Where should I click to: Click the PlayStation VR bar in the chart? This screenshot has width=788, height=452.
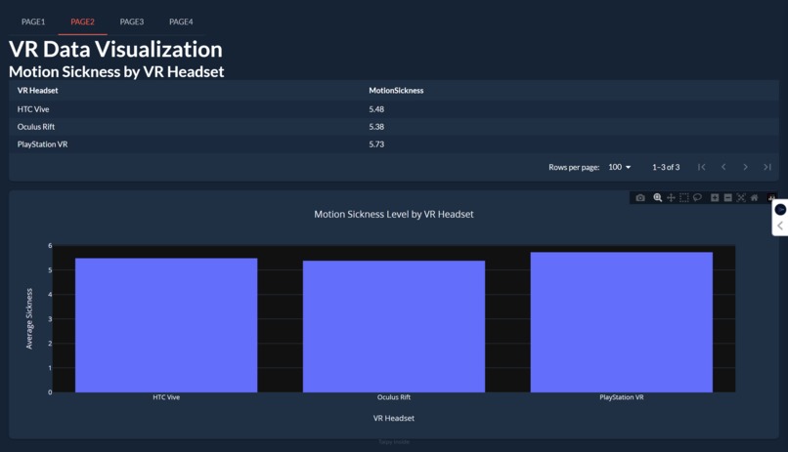622,322
